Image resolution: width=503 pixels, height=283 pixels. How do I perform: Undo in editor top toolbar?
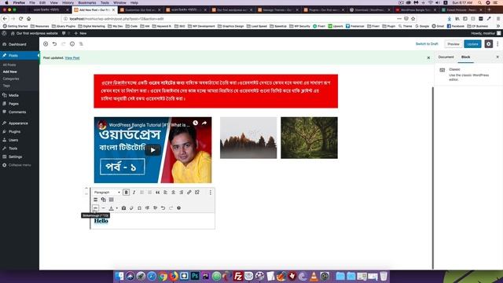54,44
